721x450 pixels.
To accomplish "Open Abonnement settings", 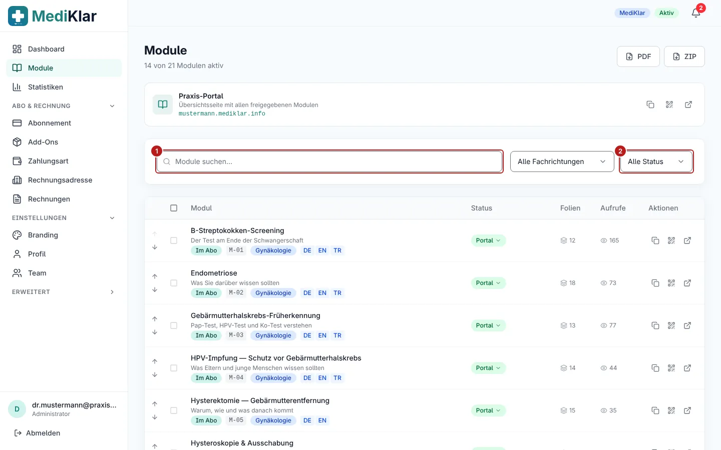I will click(64, 123).
